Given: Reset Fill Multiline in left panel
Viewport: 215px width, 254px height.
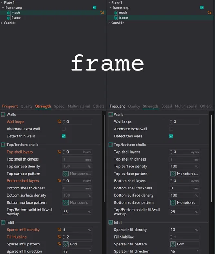Looking at the screenshot, I should pyautogui.click(x=59, y=237).
